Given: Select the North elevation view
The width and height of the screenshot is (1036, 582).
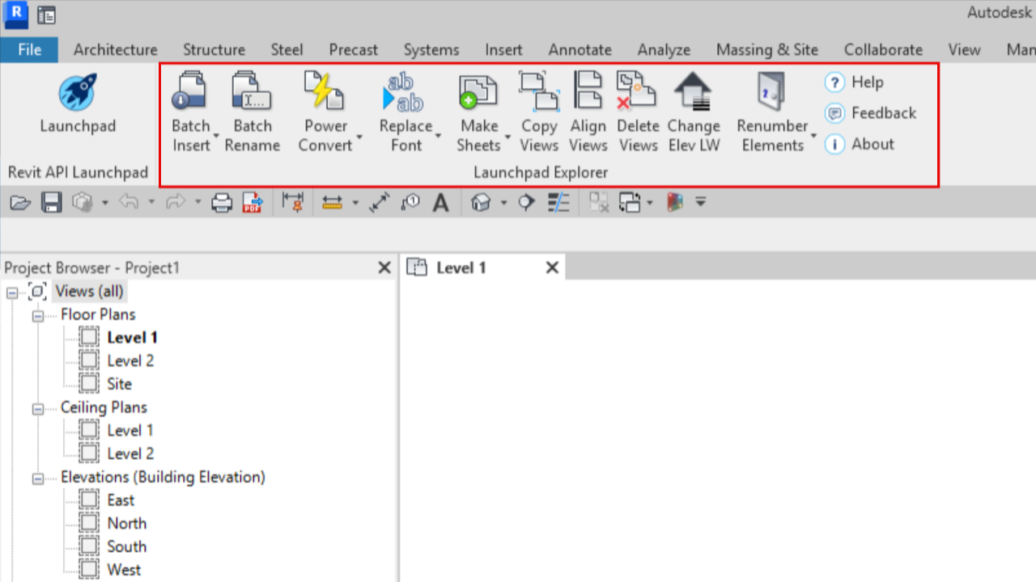Looking at the screenshot, I should 127,523.
